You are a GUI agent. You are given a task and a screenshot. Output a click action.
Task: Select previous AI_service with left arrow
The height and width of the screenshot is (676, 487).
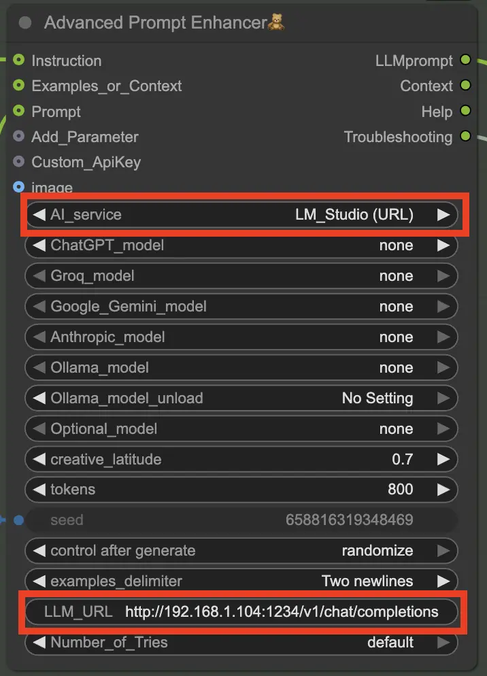click(39, 215)
